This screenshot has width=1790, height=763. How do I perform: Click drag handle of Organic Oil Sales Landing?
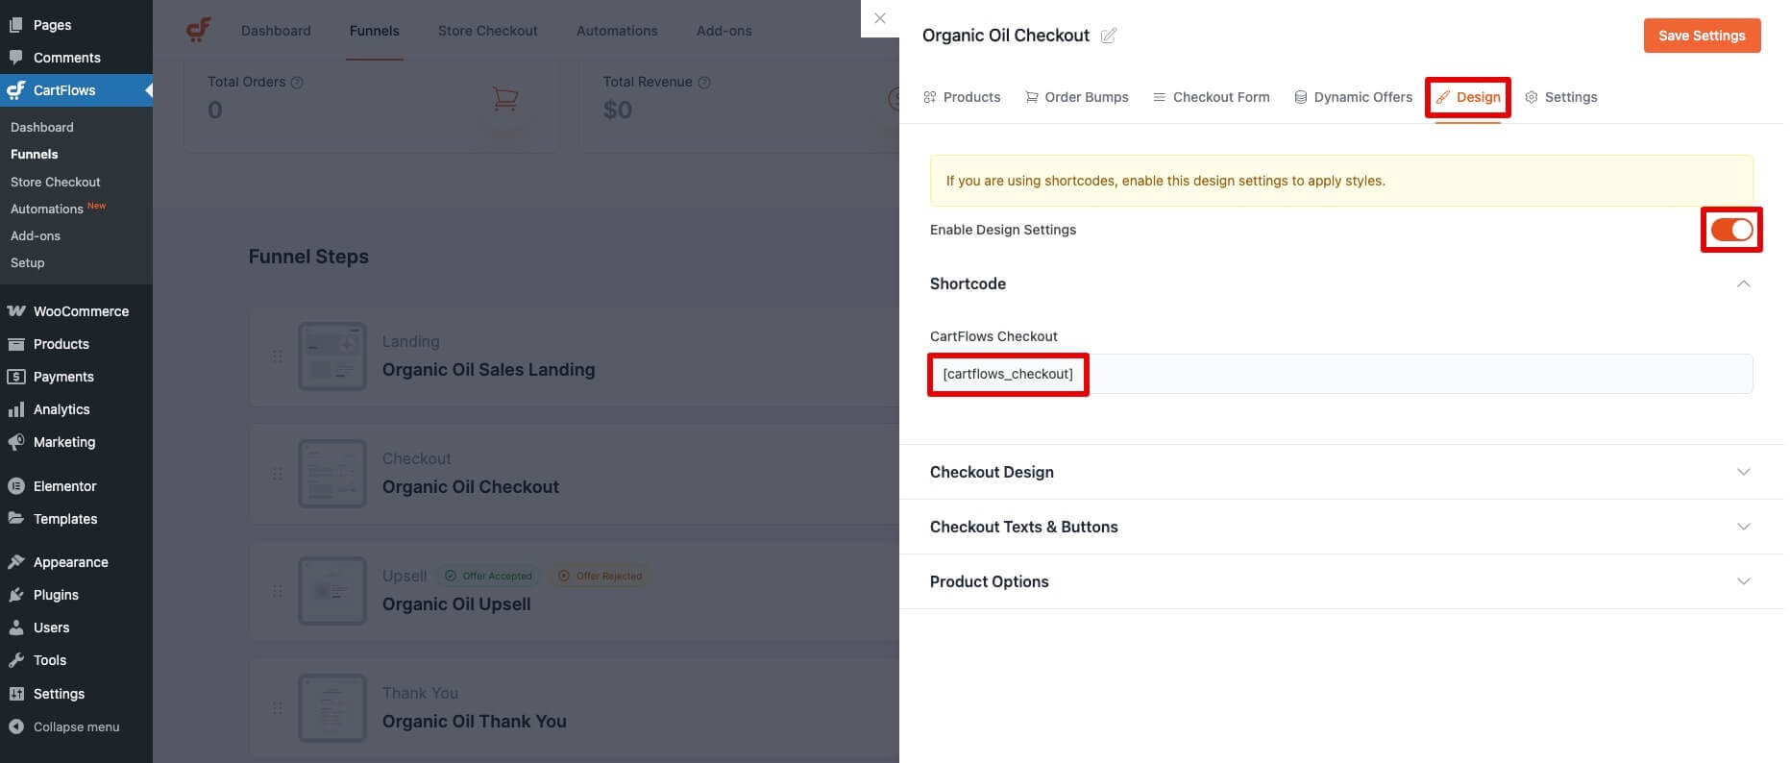pos(277,357)
